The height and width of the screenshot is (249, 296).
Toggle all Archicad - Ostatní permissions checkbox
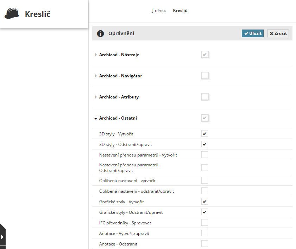[x=204, y=118]
